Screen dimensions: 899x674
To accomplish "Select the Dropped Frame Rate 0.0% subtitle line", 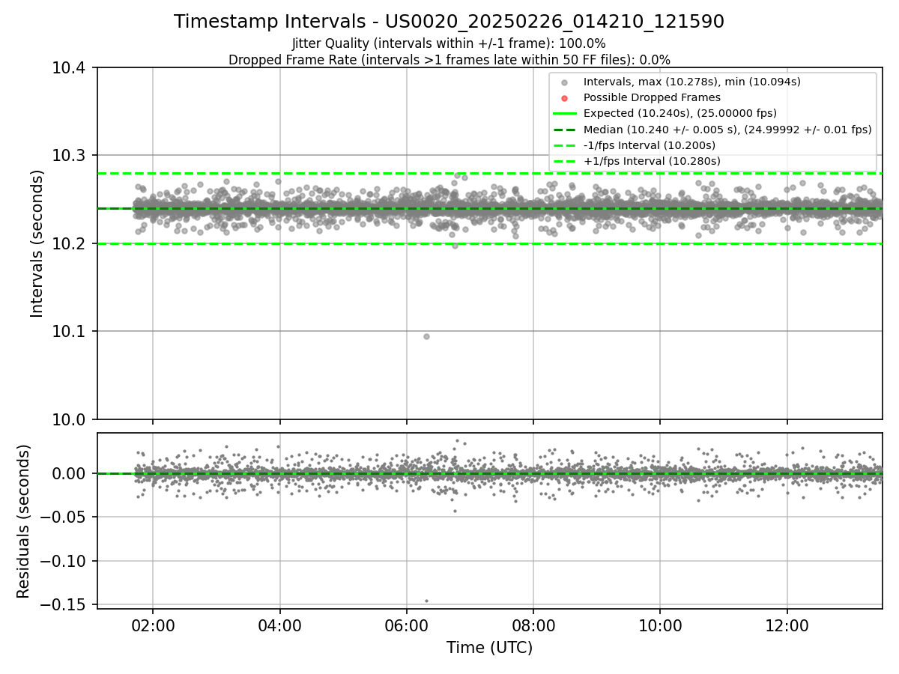I will click(x=449, y=60).
